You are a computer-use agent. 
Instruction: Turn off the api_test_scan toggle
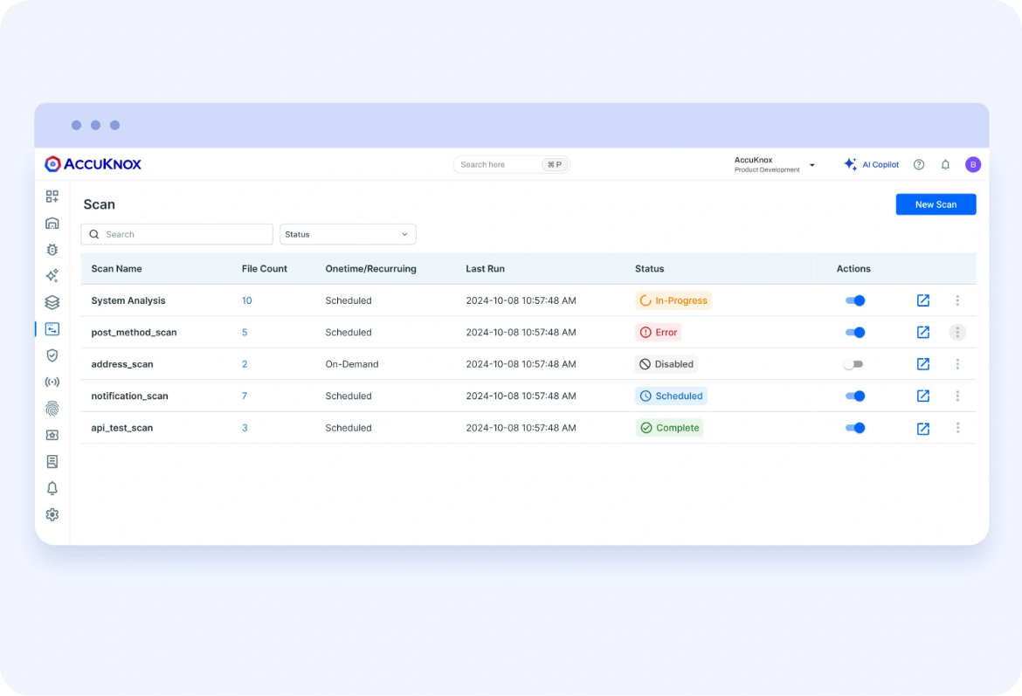click(x=854, y=428)
